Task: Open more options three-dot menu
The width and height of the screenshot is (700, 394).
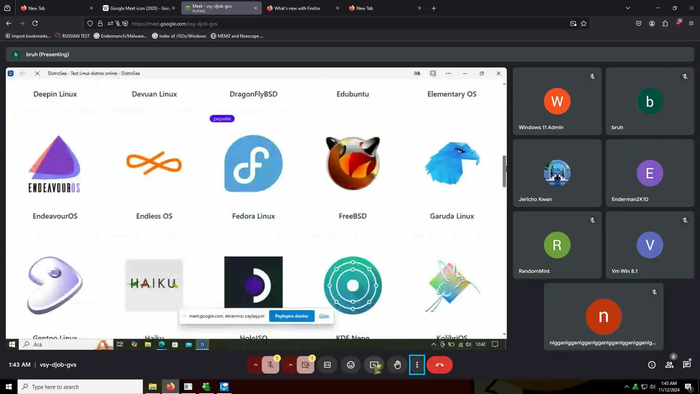Action: click(417, 365)
